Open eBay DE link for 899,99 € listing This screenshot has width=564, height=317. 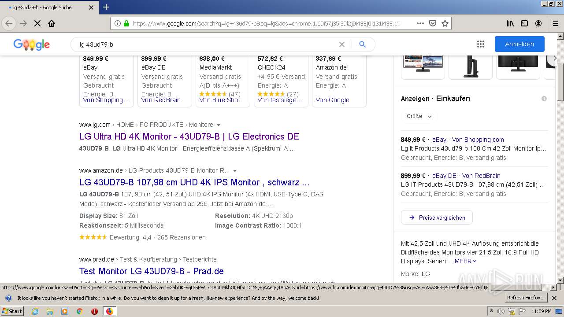pyautogui.click(x=444, y=176)
